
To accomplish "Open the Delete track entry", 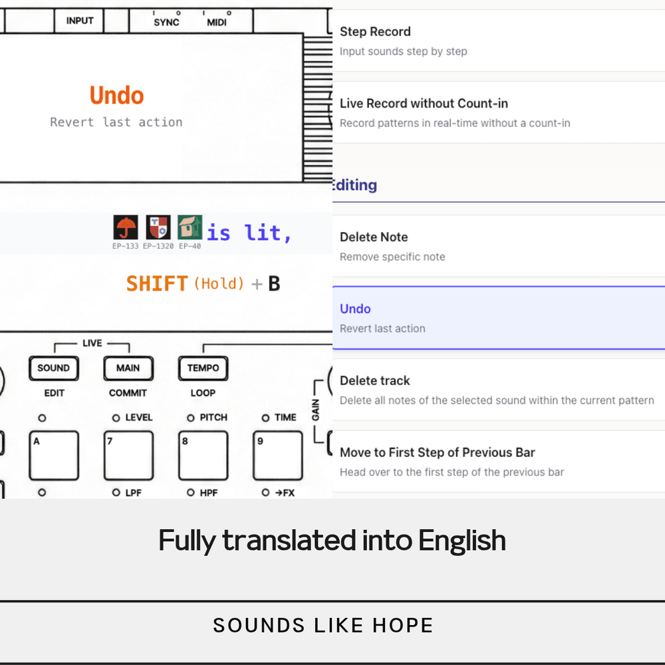I will coord(497,390).
